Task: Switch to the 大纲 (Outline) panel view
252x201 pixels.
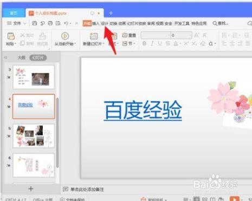Action: tap(22, 58)
